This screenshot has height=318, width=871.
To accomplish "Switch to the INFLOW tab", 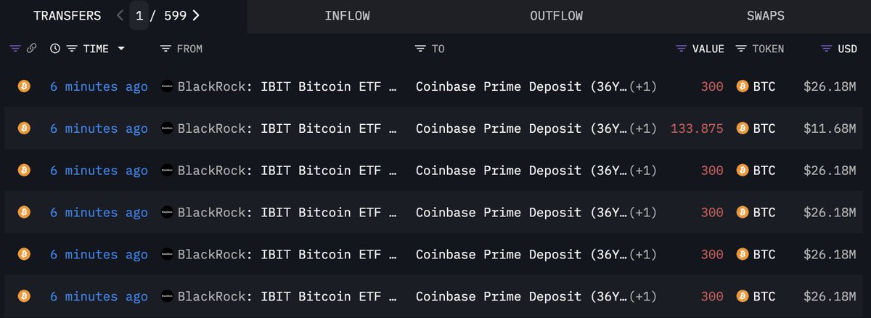I will click(x=348, y=16).
